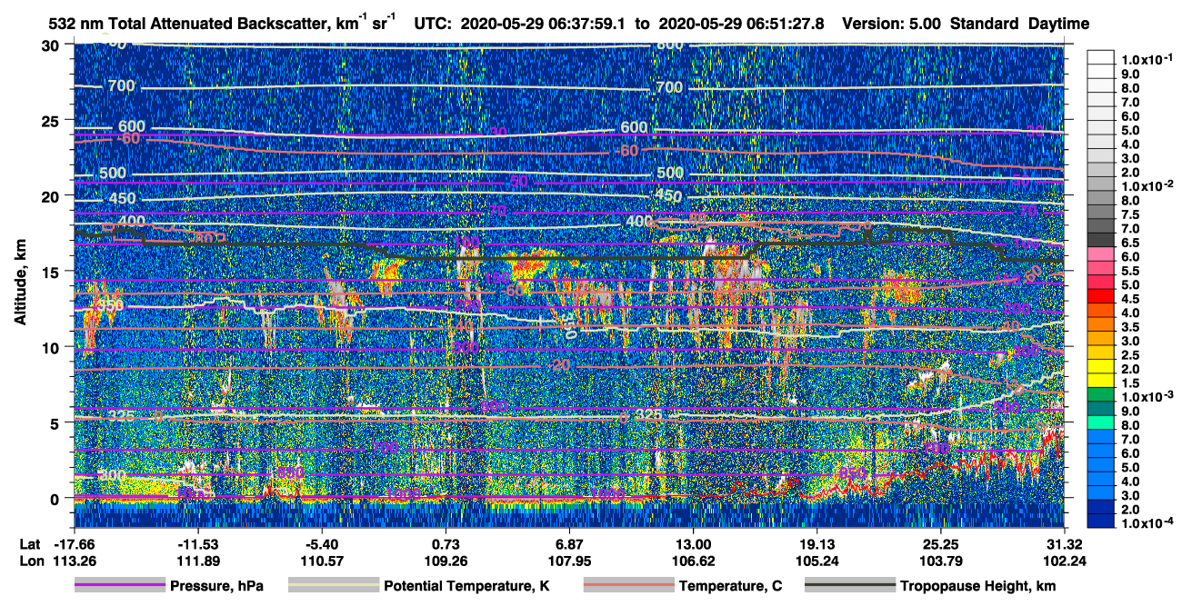Click the 30 km altitude tick label
The image size is (1182, 606).
point(53,45)
